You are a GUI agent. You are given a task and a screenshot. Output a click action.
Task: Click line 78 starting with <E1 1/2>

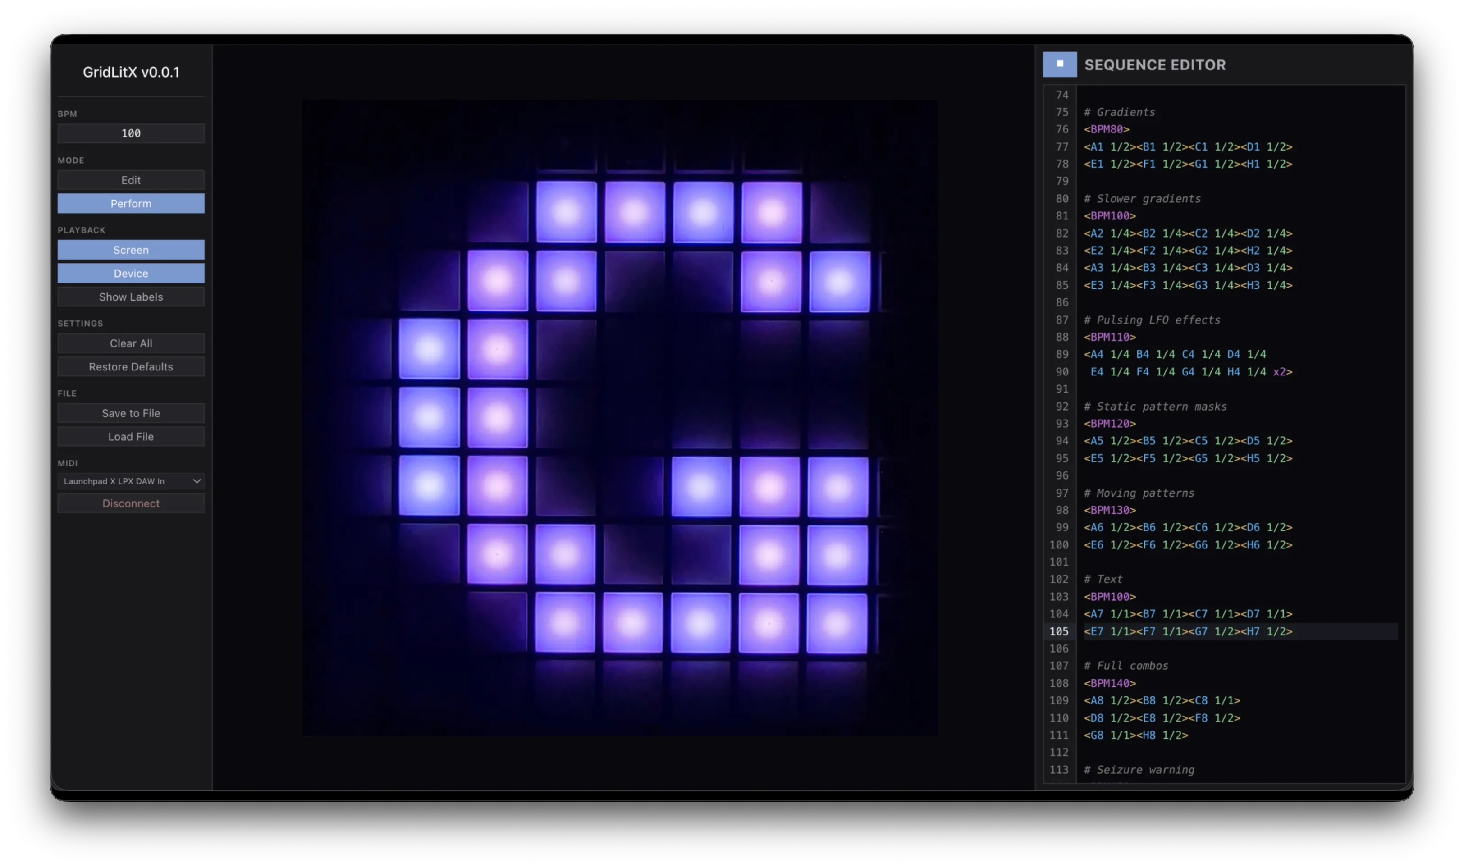tap(1187, 164)
